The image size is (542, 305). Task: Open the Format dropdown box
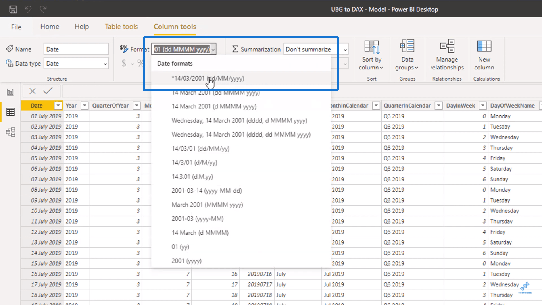(184, 49)
